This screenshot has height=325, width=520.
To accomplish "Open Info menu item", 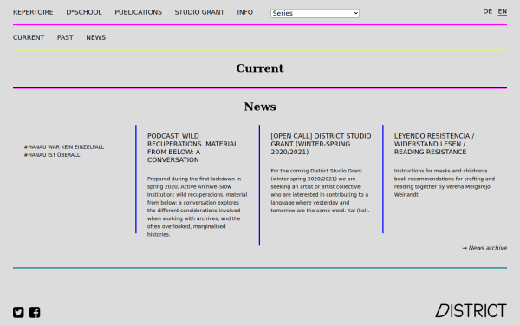I will [x=244, y=12].
